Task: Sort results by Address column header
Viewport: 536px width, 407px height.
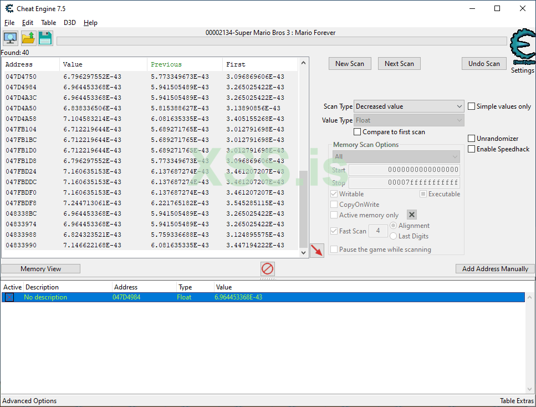Action: pyautogui.click(x=31, y=64)
